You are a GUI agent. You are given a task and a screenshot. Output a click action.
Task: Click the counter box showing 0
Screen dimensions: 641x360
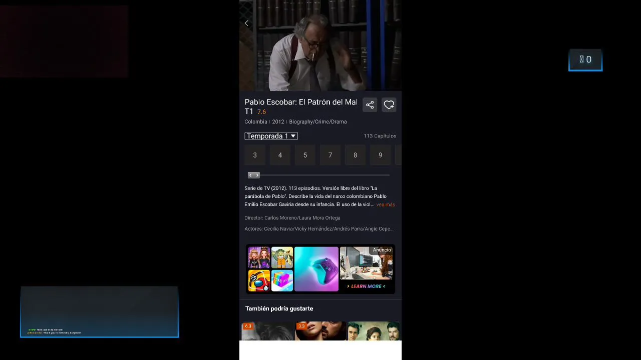point(585,60)
